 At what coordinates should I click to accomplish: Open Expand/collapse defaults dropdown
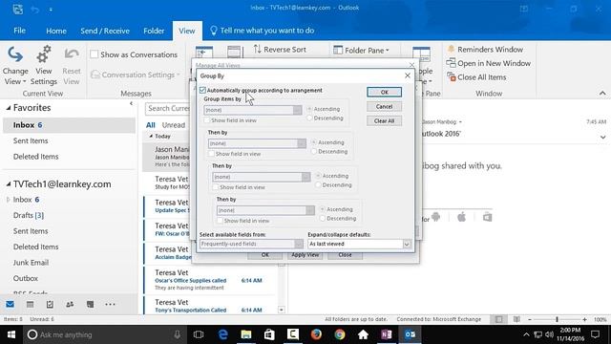click(x=407, y=244)
